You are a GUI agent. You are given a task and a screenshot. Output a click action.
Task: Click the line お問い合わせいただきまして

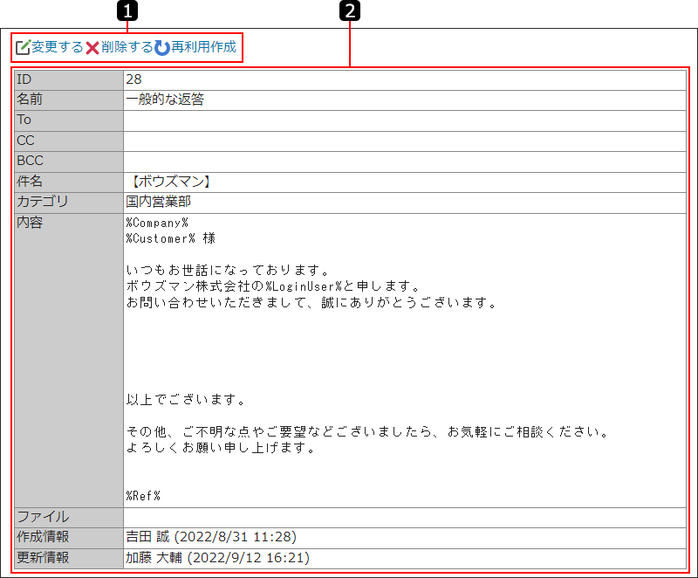tap(311, 302)
